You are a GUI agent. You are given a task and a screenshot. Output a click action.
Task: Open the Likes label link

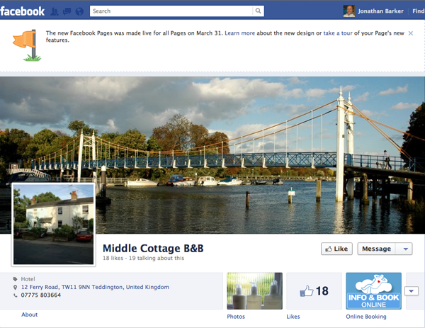(x=293, y=317)
